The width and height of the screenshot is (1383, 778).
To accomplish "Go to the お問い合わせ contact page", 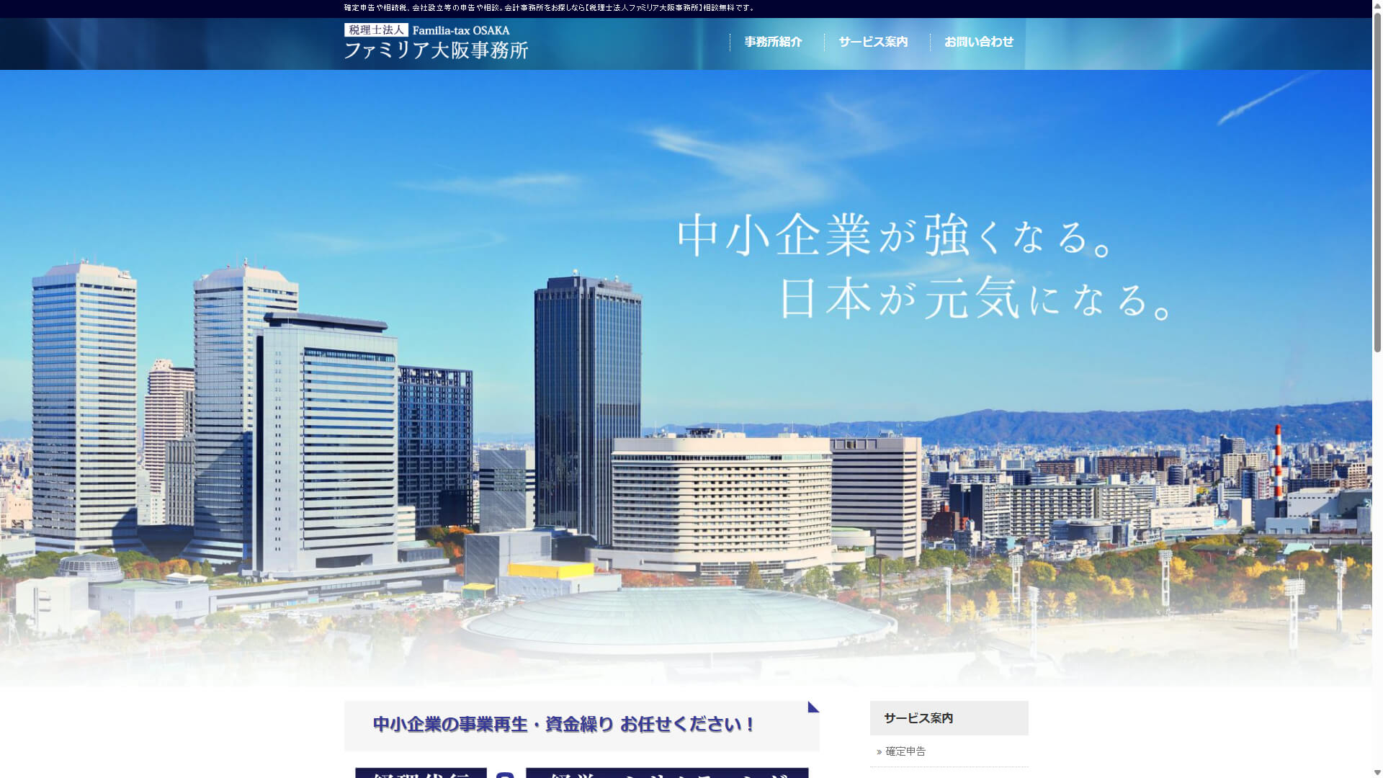I will click(x=978, y=42).
